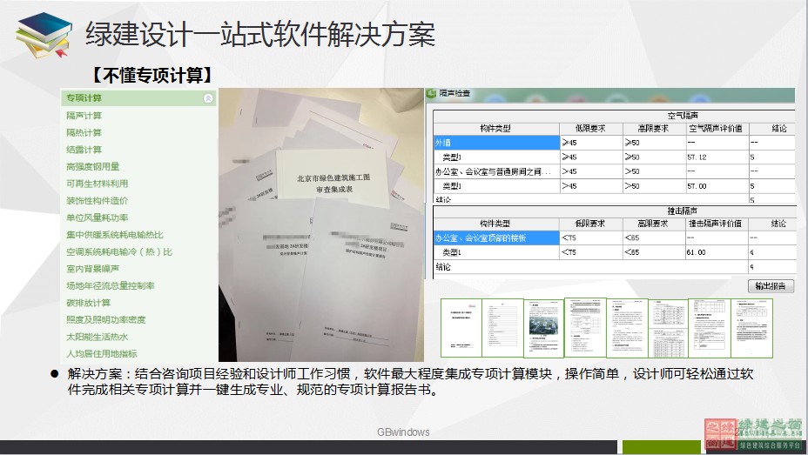This screenshot has width=808, height=455.
Task: Open 隔声计算 in the list
Action: point(84,116)
